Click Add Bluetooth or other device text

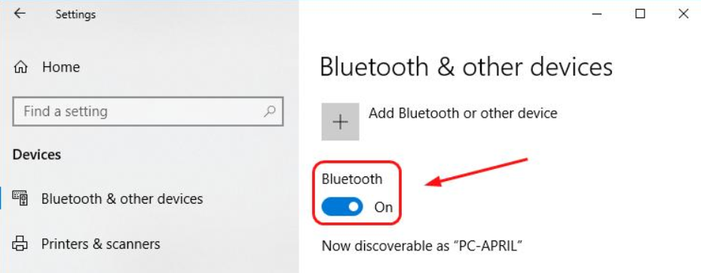[463, 113]
